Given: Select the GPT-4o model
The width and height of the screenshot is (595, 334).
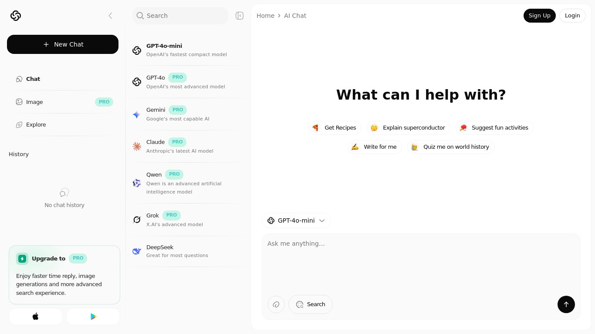Looking at the screenshot, I should pos(188,82).
